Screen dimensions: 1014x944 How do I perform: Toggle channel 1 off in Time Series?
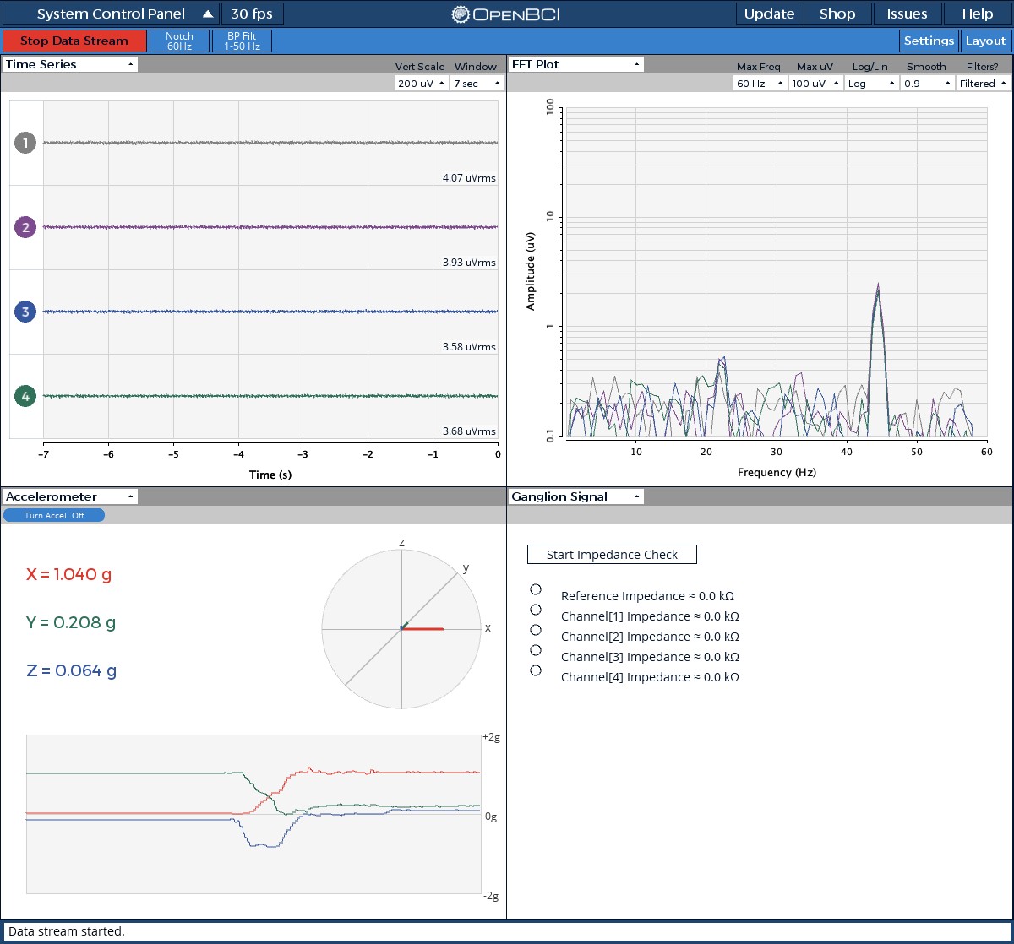click(25, 144)
